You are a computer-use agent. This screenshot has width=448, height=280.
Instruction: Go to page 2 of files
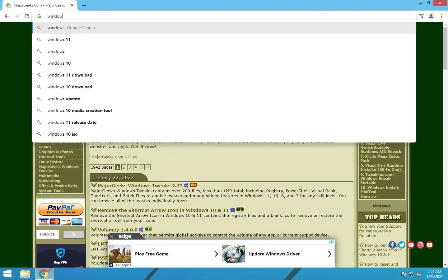[x=124, y=167]
